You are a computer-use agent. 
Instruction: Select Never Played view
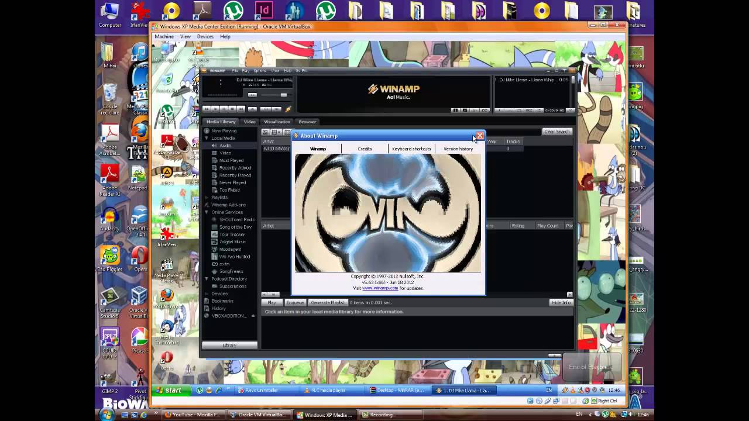click(232, 182)
